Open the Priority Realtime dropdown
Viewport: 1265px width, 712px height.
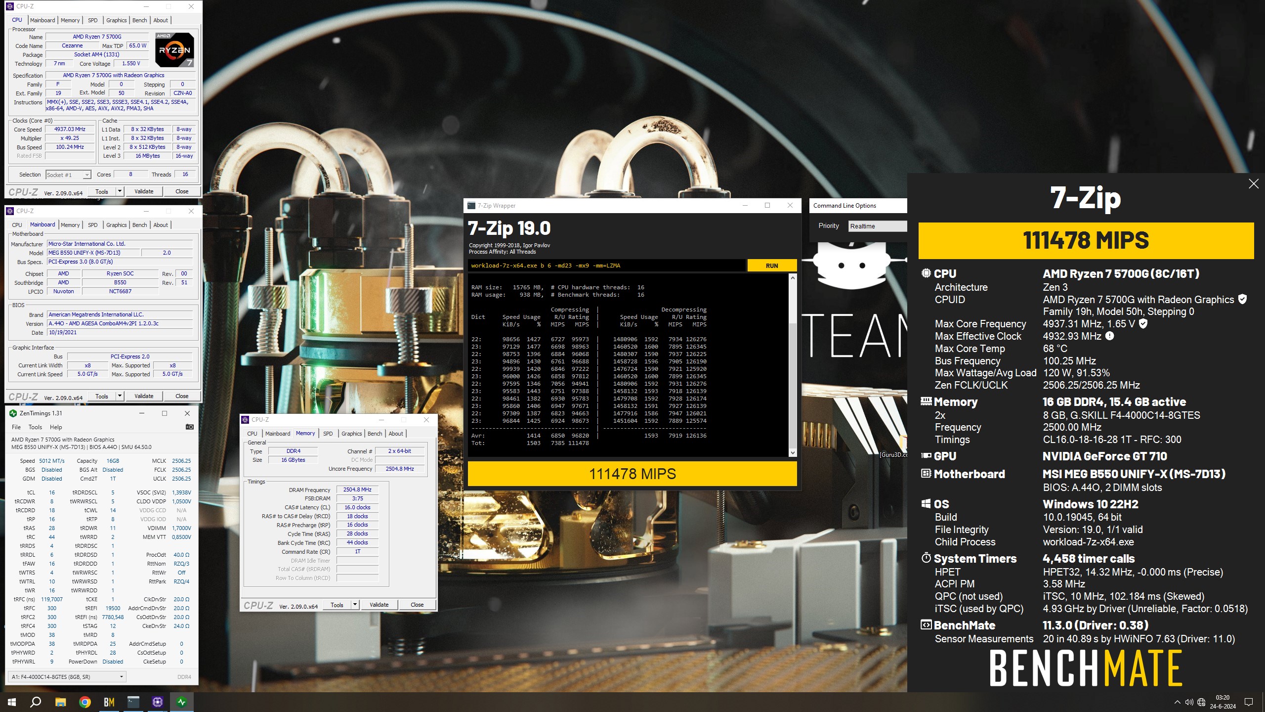[877, 226]
